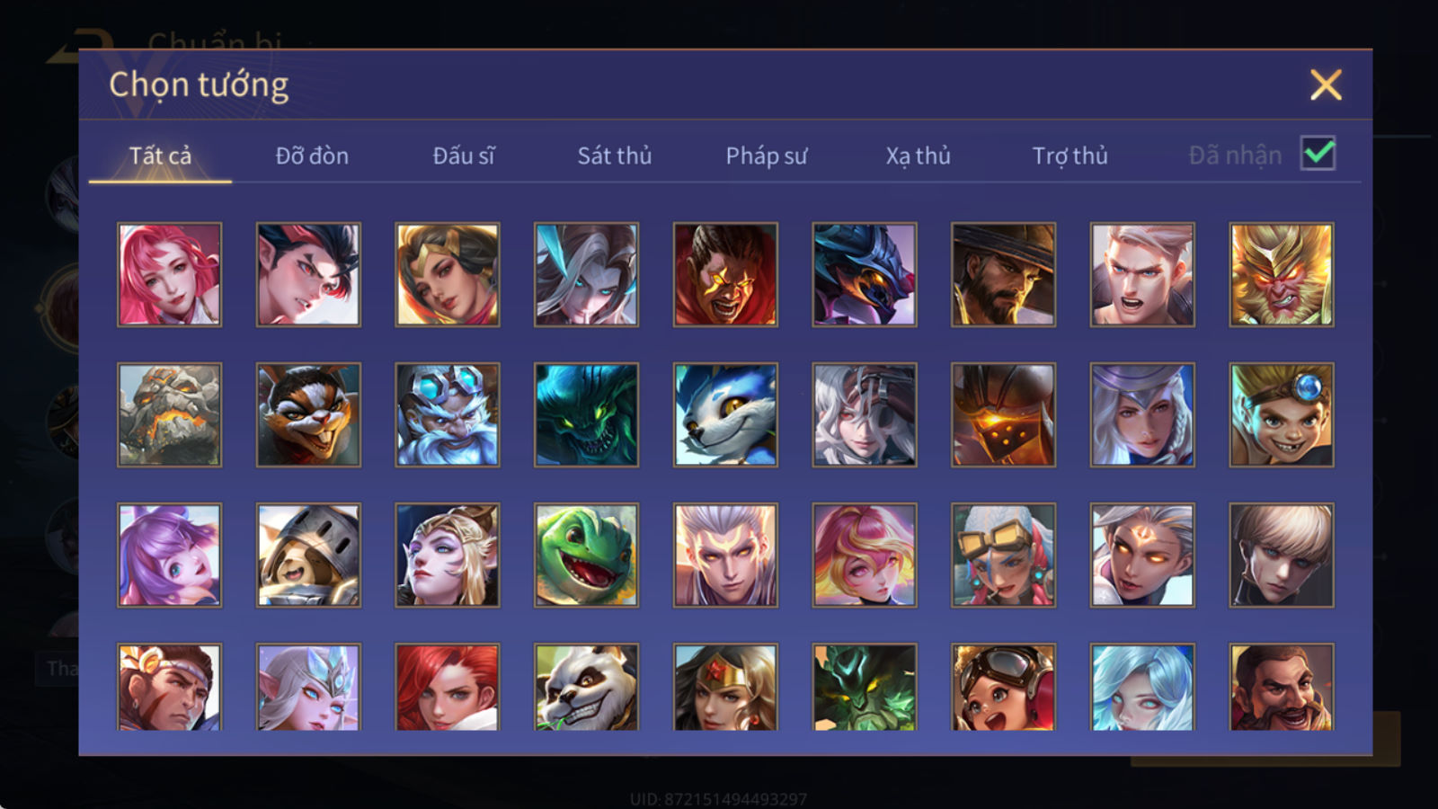Select the dark green sea monster hero
This screenshot has width=1438, height=809.
click(x=586, y=414)
